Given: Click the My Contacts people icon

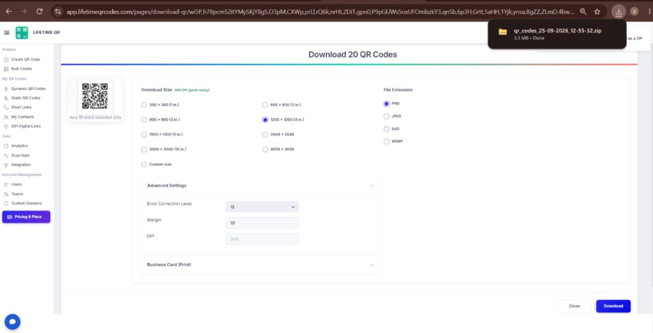Looking at the screenshot, I should click(6, 117).
